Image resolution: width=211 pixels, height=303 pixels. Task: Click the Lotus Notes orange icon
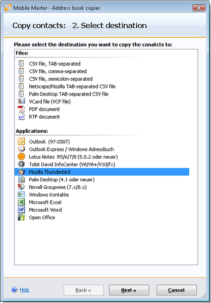[21, 157]
